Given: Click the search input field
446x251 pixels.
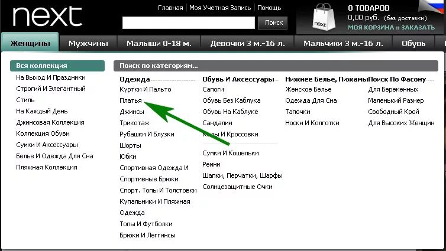Looking at the screenshot, I should pyautogui.click(x=189, y=22).
